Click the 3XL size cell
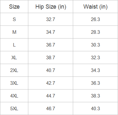The image size is (118, 115). tap(14, 83)
